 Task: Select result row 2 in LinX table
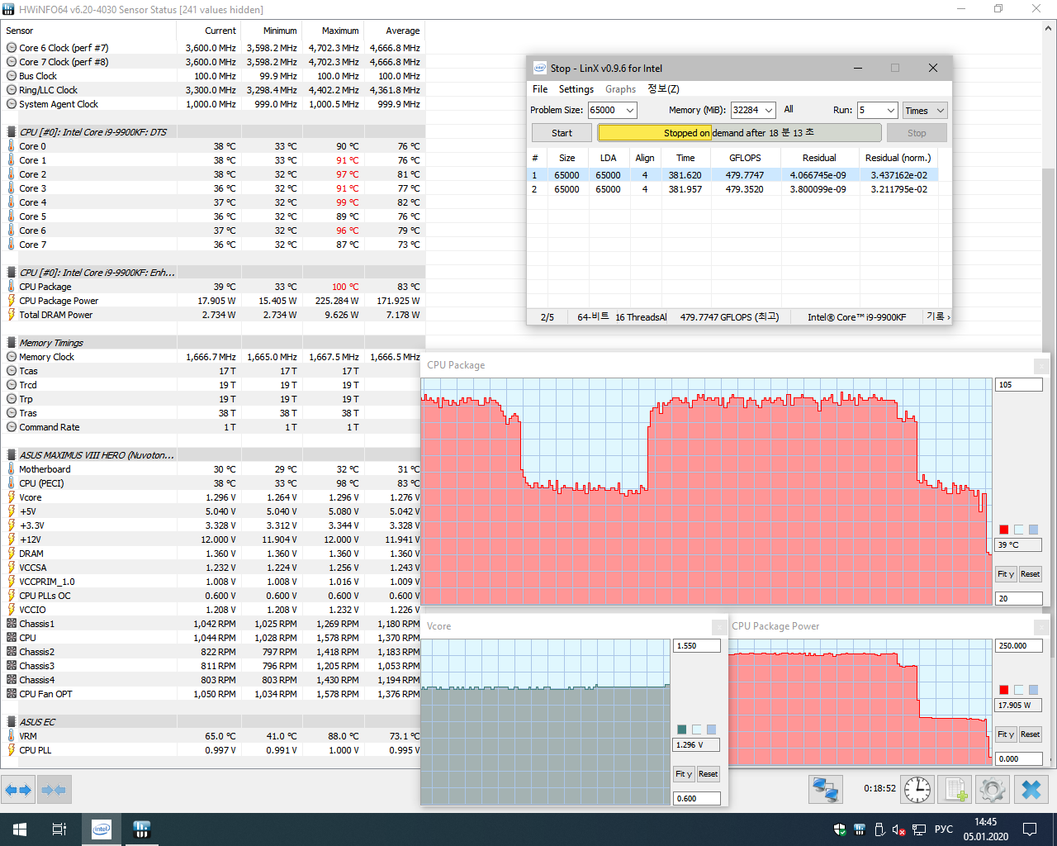[732, 189]
